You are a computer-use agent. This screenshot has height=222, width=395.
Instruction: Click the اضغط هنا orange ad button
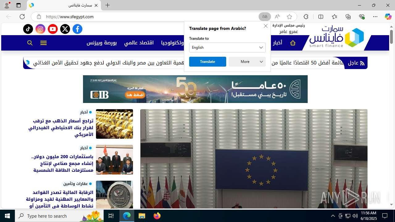coord(135,95)
